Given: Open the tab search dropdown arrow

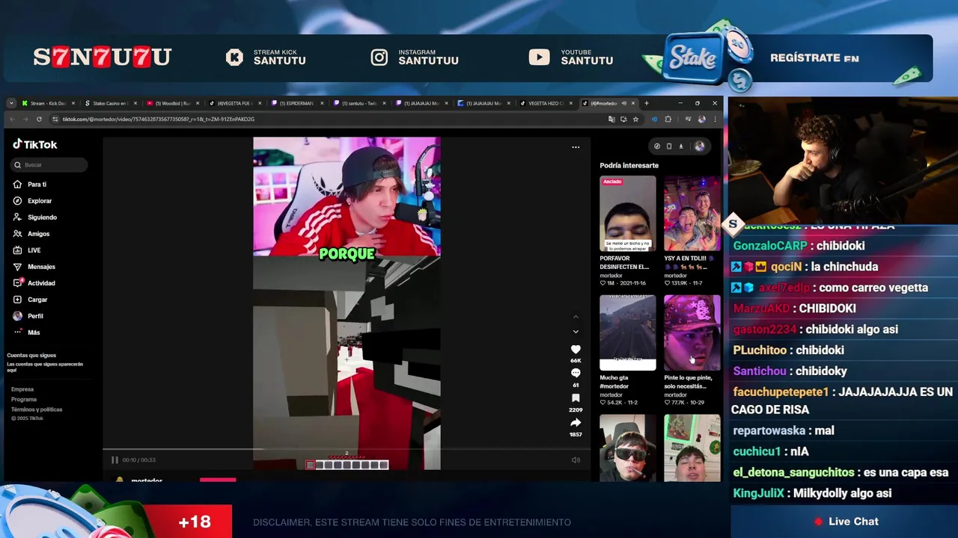Looking at the screenshot, I should click(10, 103).
